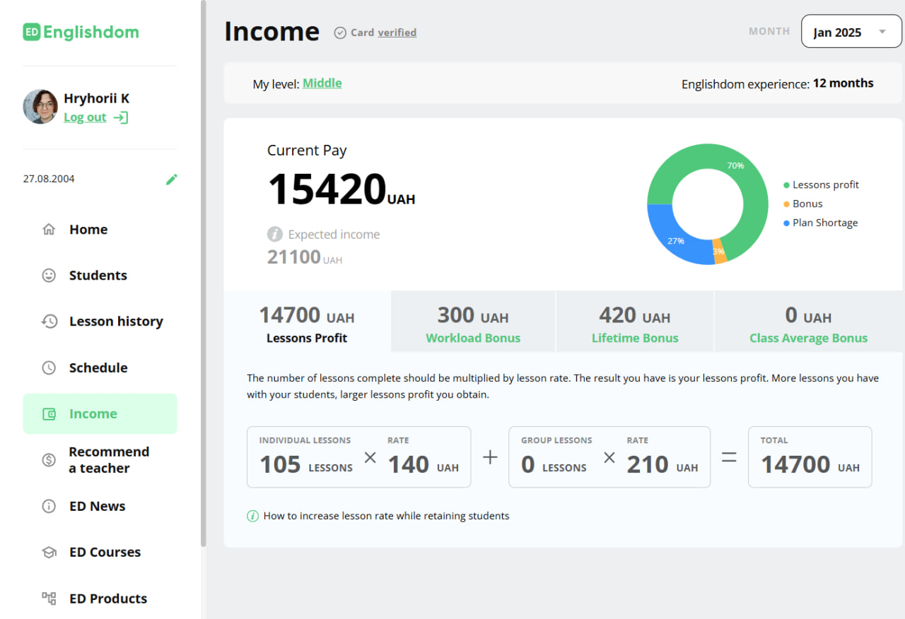Image resolution: width=905 pixels, height=619 pixels.
Task: Click the Lesson history clock icon
Action: coord(49,322)
